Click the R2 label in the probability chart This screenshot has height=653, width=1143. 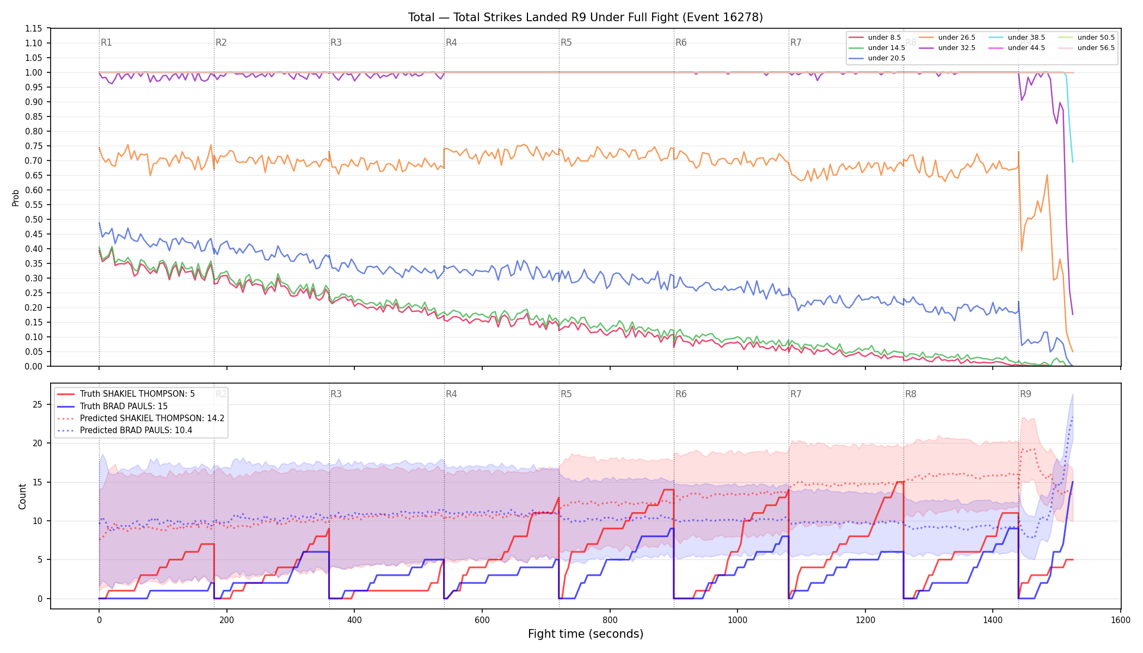(221, 42)
